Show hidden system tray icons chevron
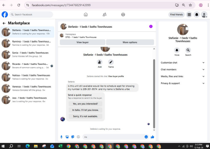The height and width of the screenshot is (149, 210). pyautogui.click(x=179, y=146)
